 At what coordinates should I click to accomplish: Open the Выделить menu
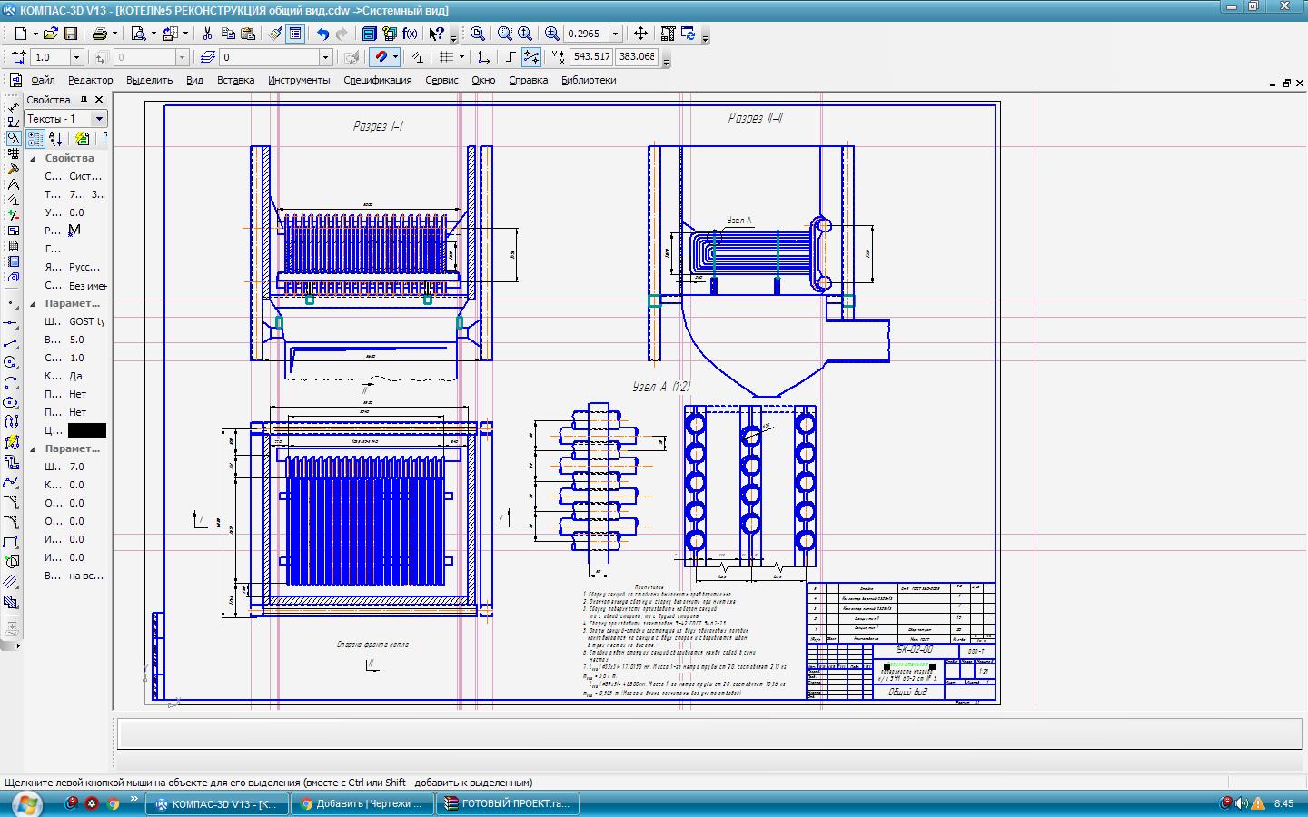(x=149, y=80)
